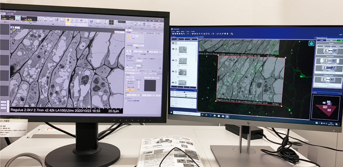Click the Windows taskbar search box
Image resolution: width=343 pixels, height=167 pixels.
click(187, 113)
